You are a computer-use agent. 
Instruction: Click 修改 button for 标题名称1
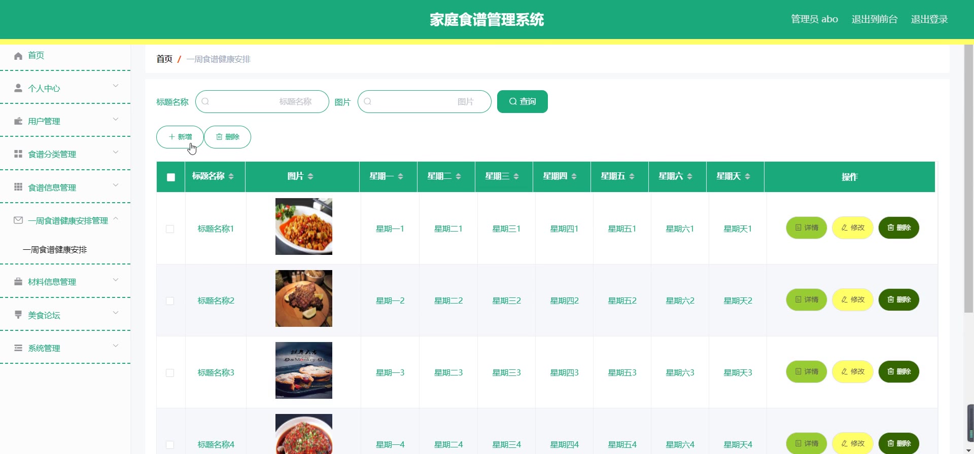point(853,228)
